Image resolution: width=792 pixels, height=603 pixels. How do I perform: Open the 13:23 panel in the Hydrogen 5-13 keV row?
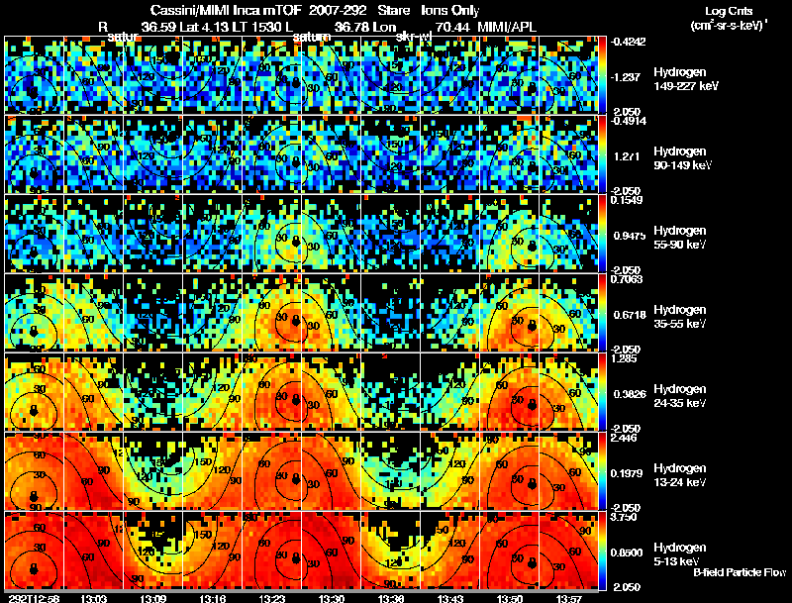[x=271, y=551]
